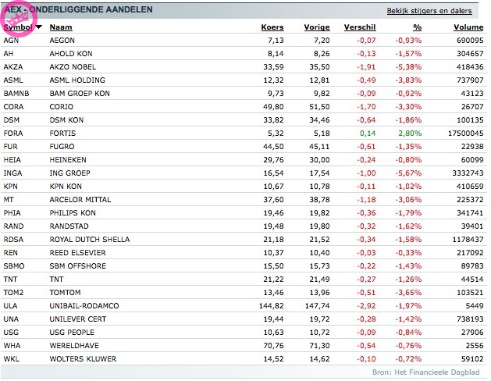Viewport: 491px width, 381px height.
Task: Sort by the percentage column header
Action: [x=418, y=27]
